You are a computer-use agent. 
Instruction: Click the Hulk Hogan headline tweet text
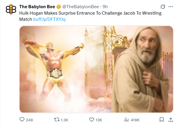tap(88, 13)
